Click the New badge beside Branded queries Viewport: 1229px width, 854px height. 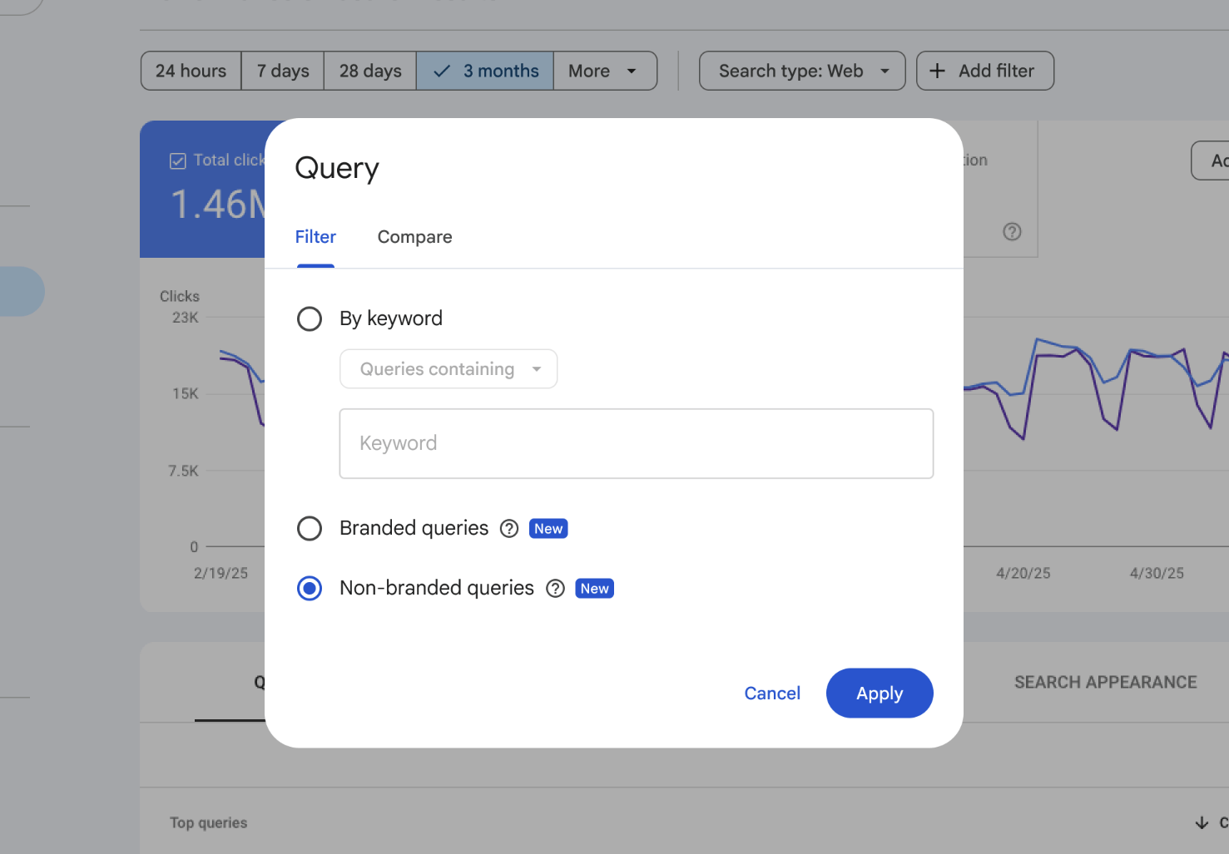(548, 528)
